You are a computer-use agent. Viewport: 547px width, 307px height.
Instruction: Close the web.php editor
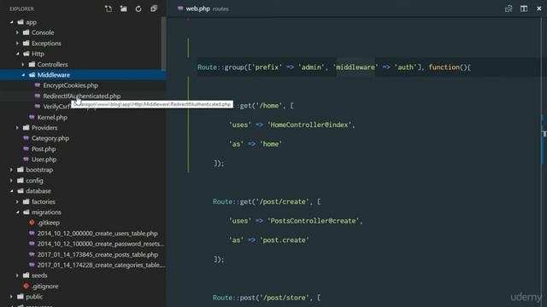539,9
